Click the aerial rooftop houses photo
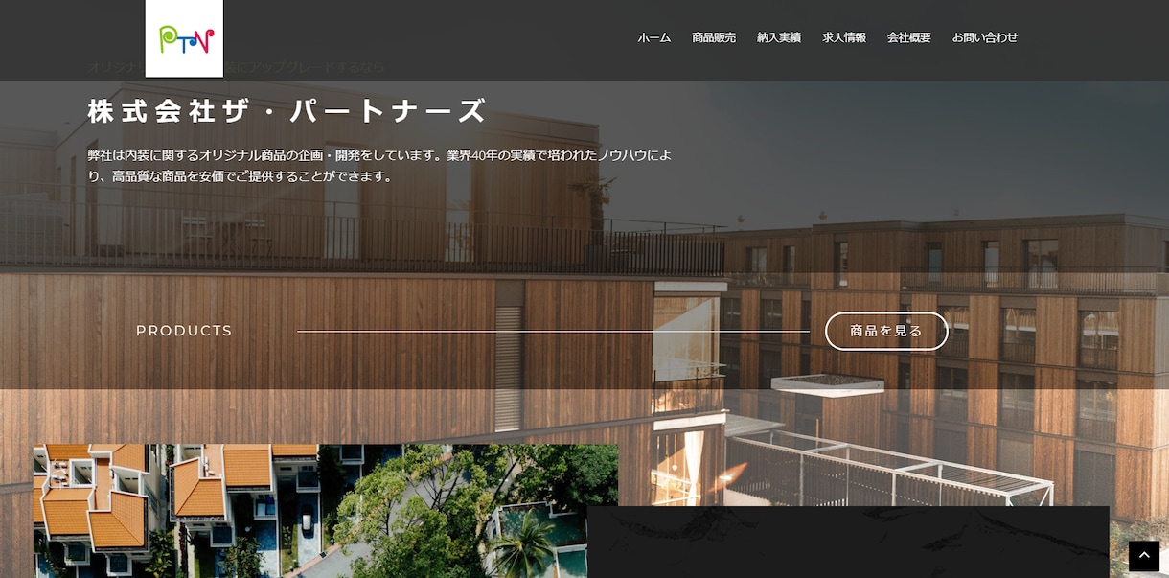Viewport: 1169px width, 578px height. (326, 511)
